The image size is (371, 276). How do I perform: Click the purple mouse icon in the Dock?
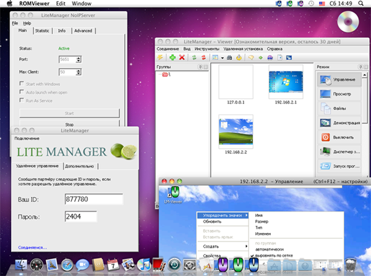pos(223,264)
